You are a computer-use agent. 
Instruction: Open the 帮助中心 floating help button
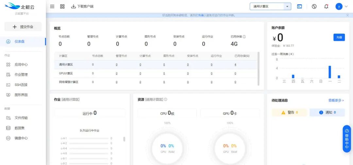point(347,139)
